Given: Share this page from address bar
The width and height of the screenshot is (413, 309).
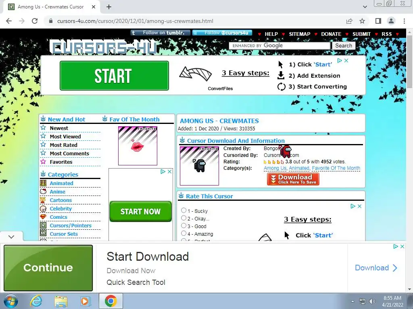Looking at the screenshot, I should click(x=349, y=21).
